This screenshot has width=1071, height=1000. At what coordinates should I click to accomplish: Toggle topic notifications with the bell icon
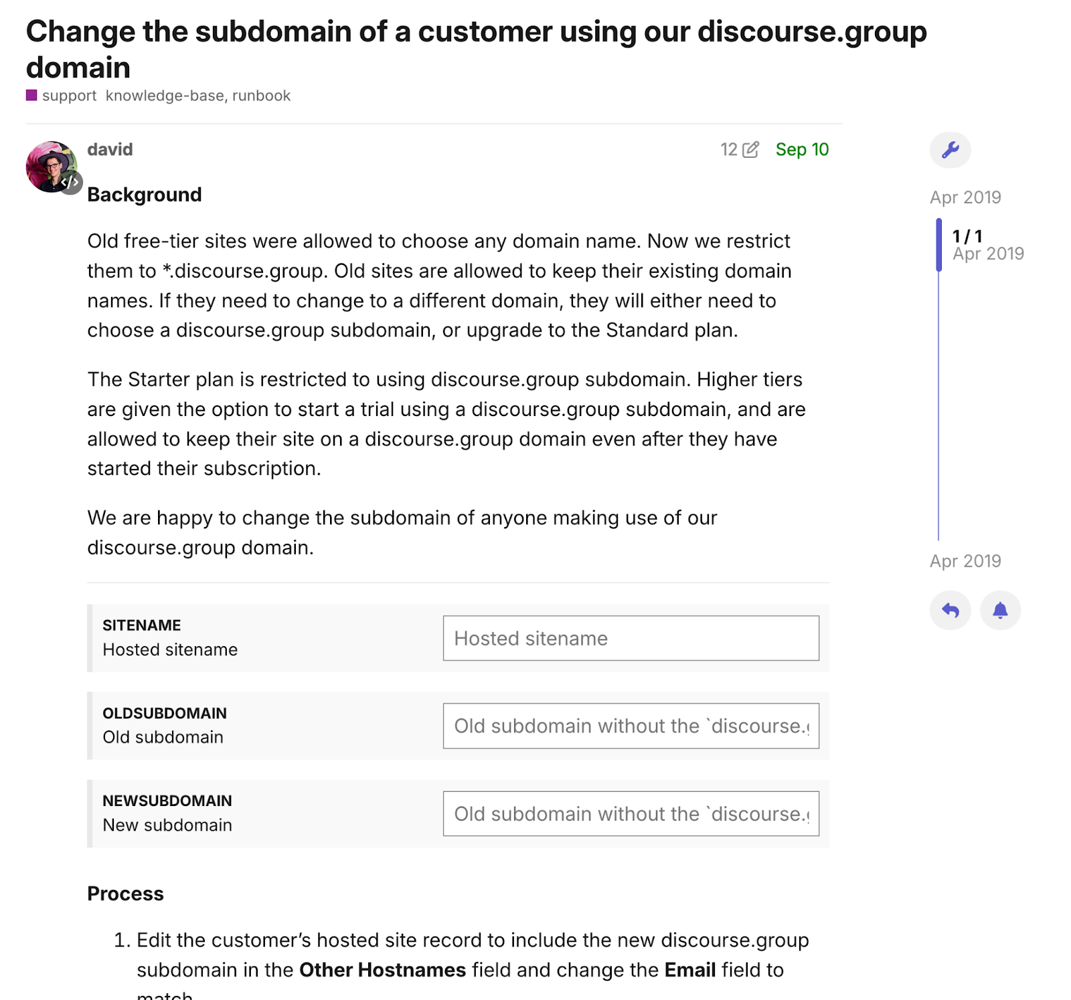pyautogui.click(x=1000, y=610)
